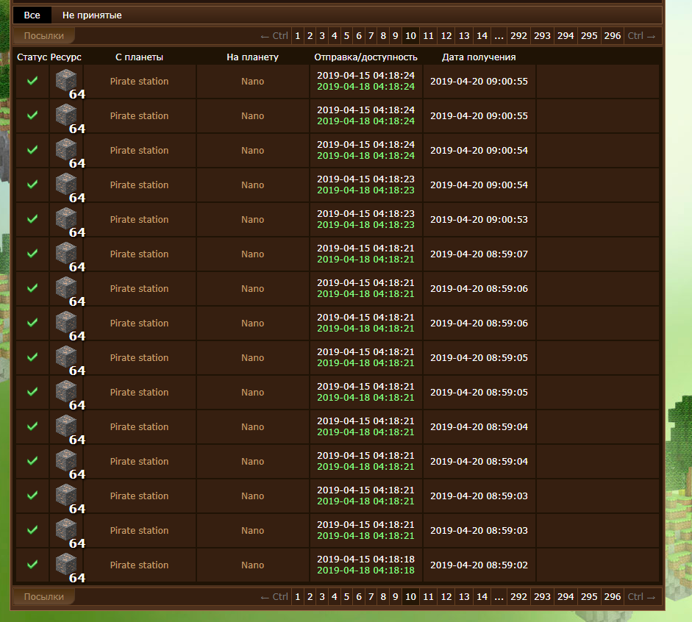Click previous page "← Ctrl" in bottom pagination
The image size is (692, 622).
(274, 597)
